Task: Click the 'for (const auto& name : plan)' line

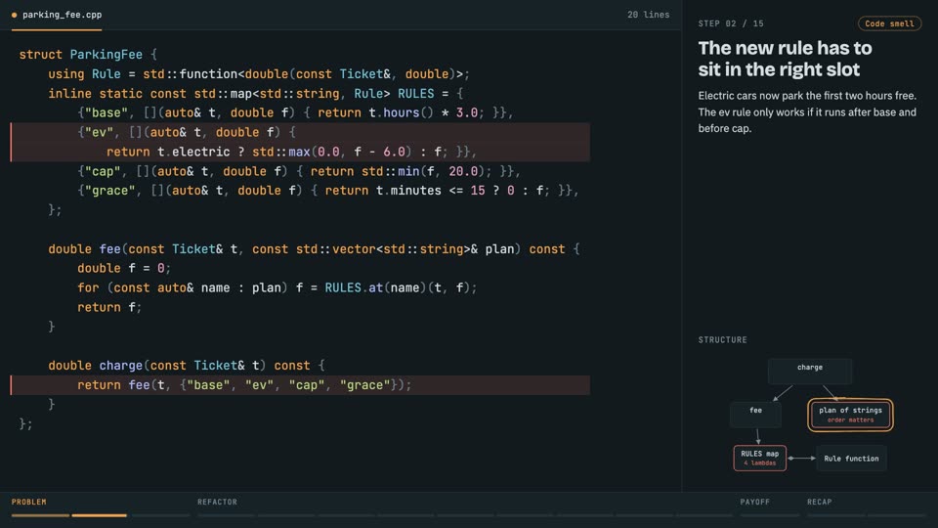Action: pyautogui.click(x=277, y=287)
